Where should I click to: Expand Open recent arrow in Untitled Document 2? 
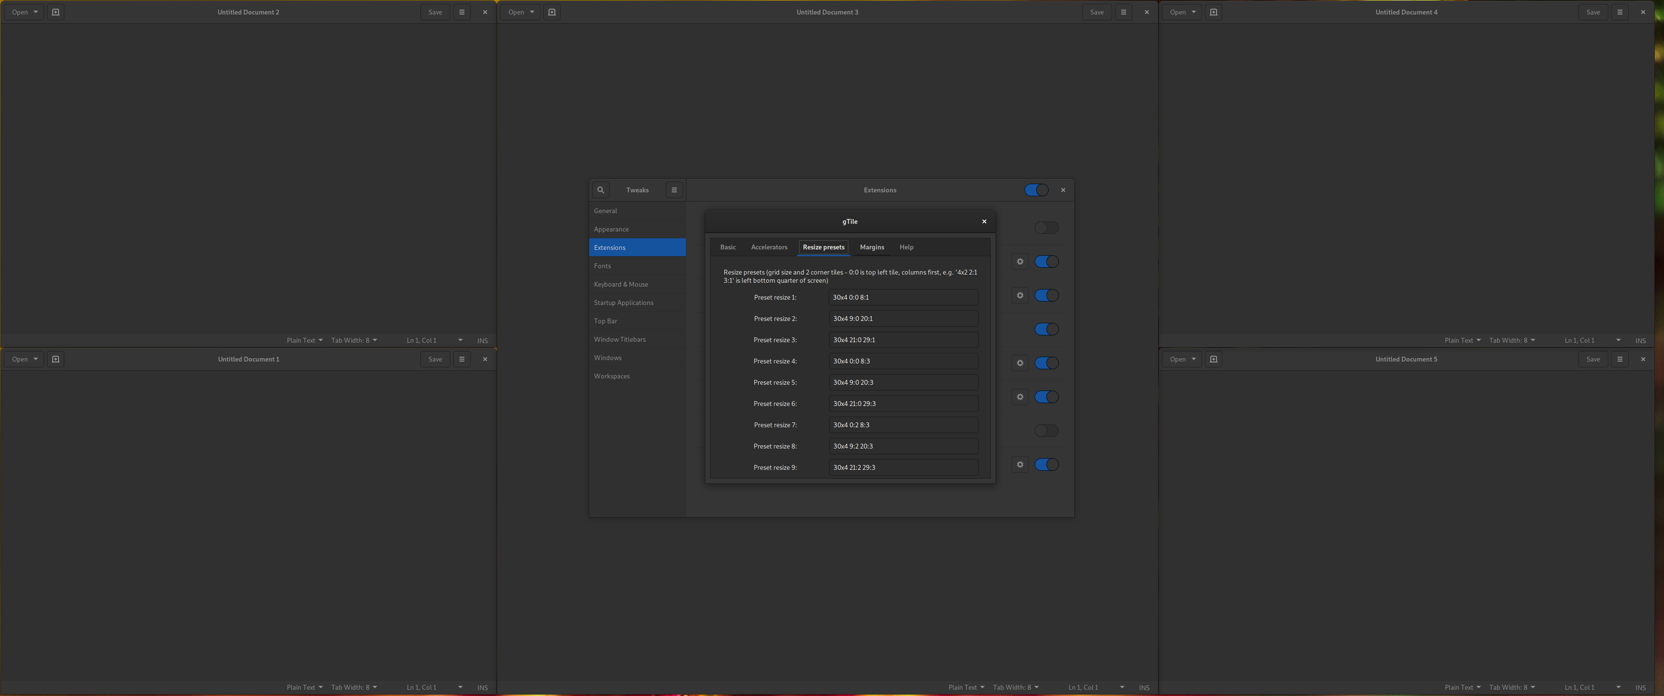[x=35, y=12]
